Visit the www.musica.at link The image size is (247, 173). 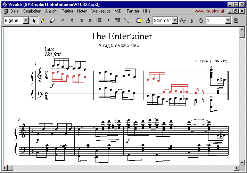(x=209, y=11)
